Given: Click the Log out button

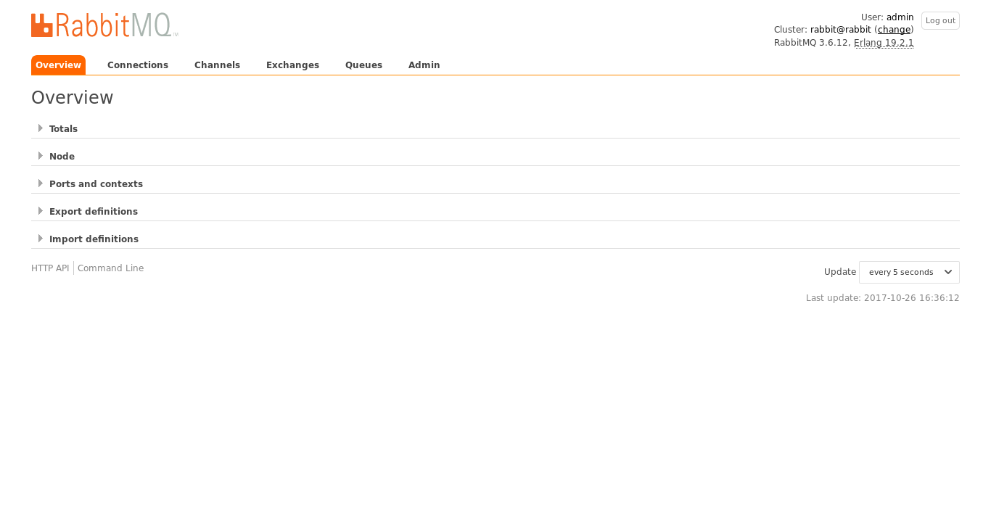Looking at the screenshot, I should click(939, 20).
